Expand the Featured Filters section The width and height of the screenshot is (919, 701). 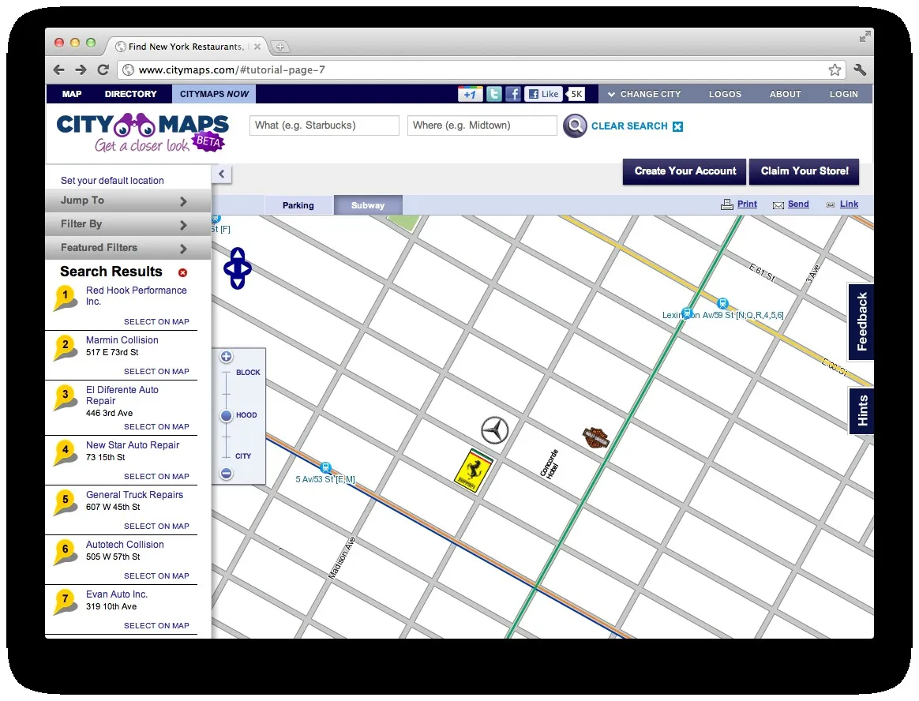pyautogui.click(x=128, y=248)
